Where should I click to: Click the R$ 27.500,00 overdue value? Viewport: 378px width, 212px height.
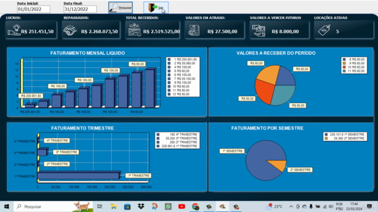pos(222,31)
